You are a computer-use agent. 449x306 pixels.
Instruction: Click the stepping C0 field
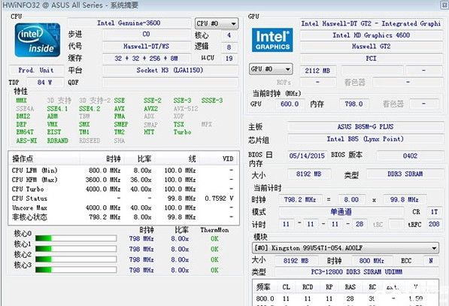tap(147, 34)
